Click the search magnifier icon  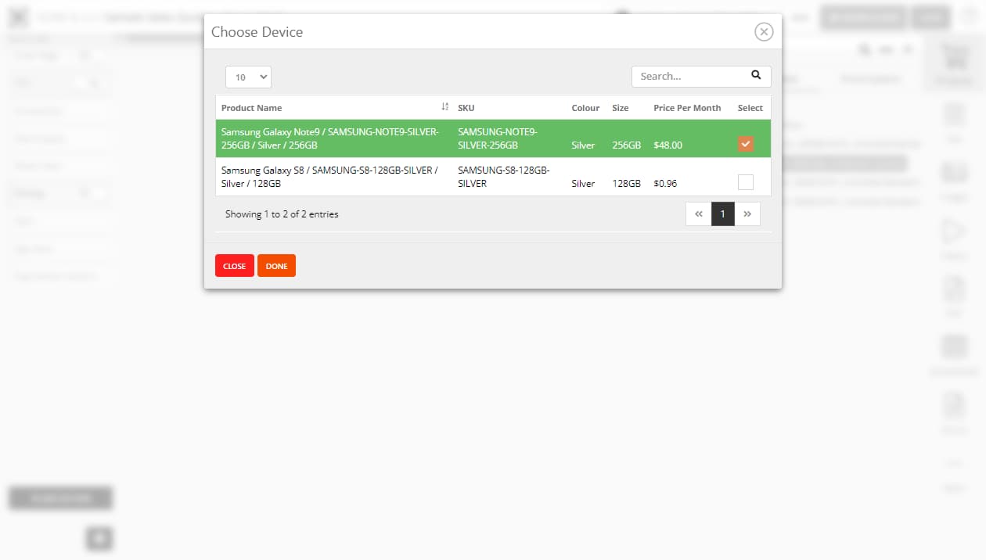(x=756, y=76)
